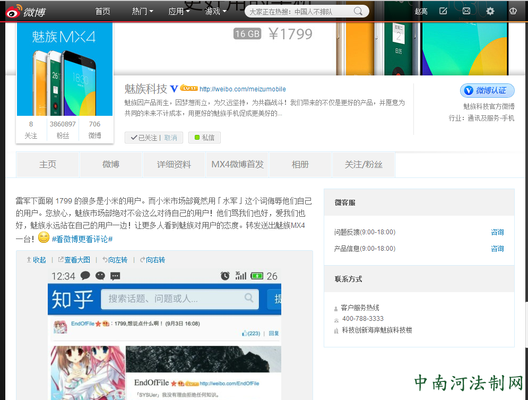528x400 pixels.
Task: Click the 微博认证 badge button
Action: coord(487,90)
